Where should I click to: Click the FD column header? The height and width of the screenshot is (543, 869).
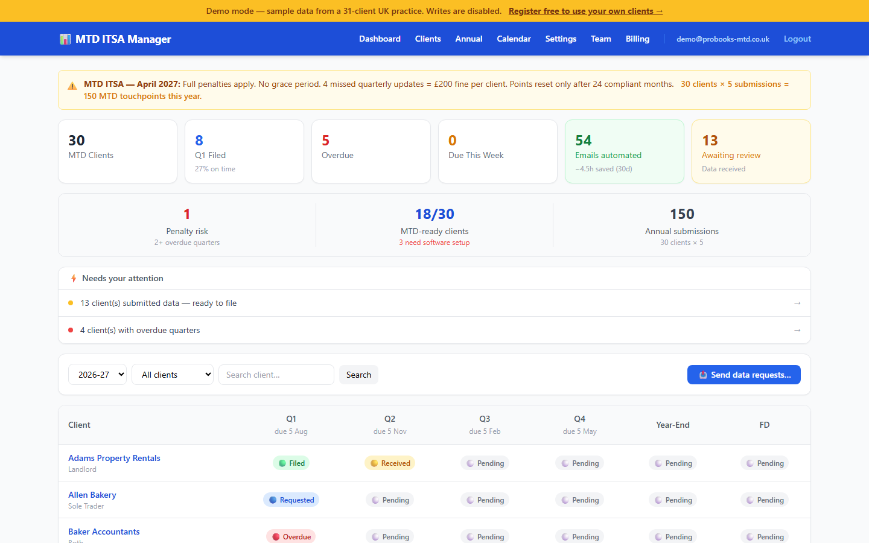[765, 425]
